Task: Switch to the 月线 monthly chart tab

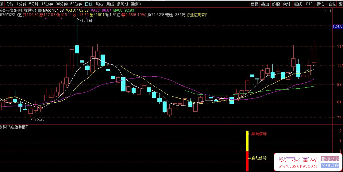Action: pyautogui.click(x=110, y=4)
